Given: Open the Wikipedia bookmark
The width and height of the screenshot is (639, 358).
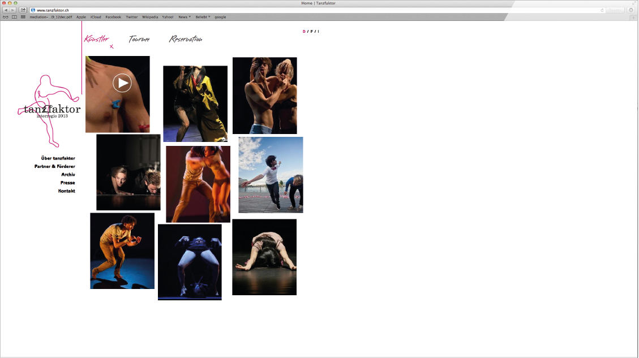Looking at the screenshot, I should point(150,17).
